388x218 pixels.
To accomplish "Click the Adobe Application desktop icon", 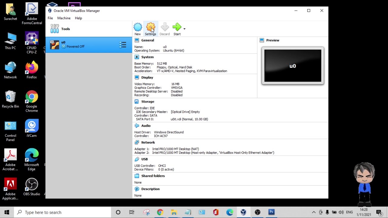I will coord(10,189).
